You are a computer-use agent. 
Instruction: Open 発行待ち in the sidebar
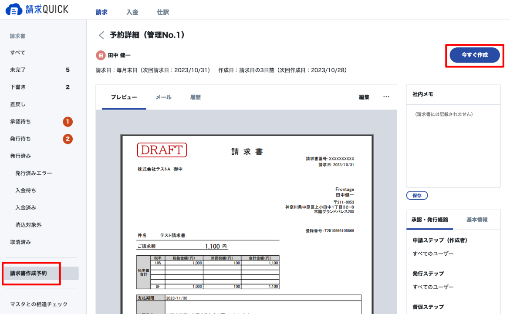(20, 139)
